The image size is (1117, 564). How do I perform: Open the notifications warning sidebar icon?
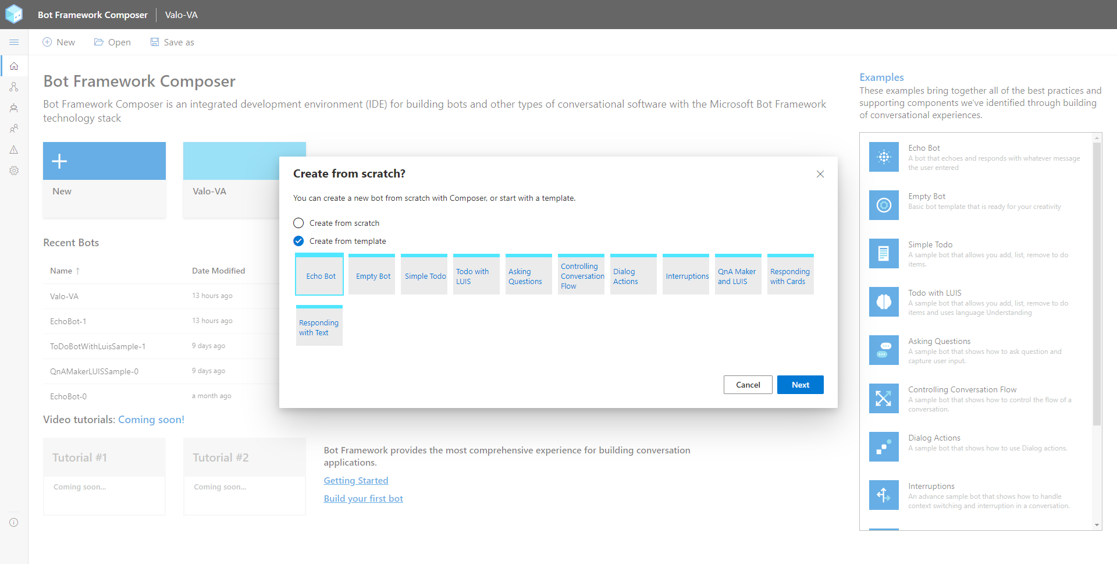(x=14, y=150)
